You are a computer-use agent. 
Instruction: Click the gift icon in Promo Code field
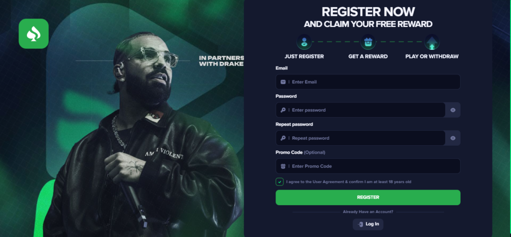click(x=283, y=166)
